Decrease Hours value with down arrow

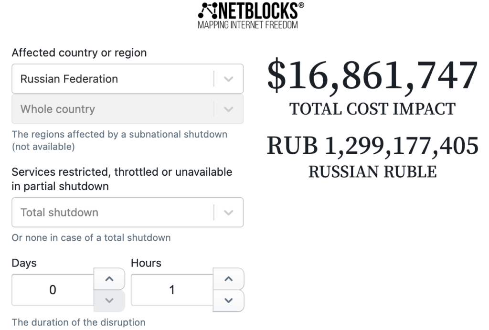click(228, 301)
